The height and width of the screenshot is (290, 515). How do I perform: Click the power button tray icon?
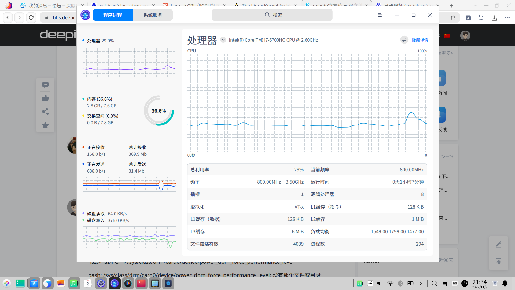(x=465, y=283)
